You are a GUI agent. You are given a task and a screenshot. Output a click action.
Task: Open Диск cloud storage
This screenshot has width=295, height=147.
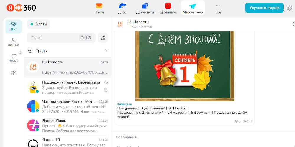click(x=122, y=9)
